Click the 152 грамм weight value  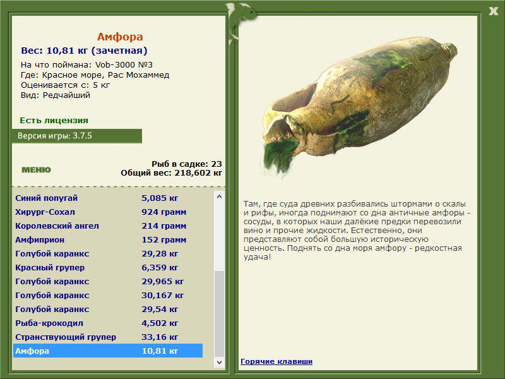tap(164, 240)
